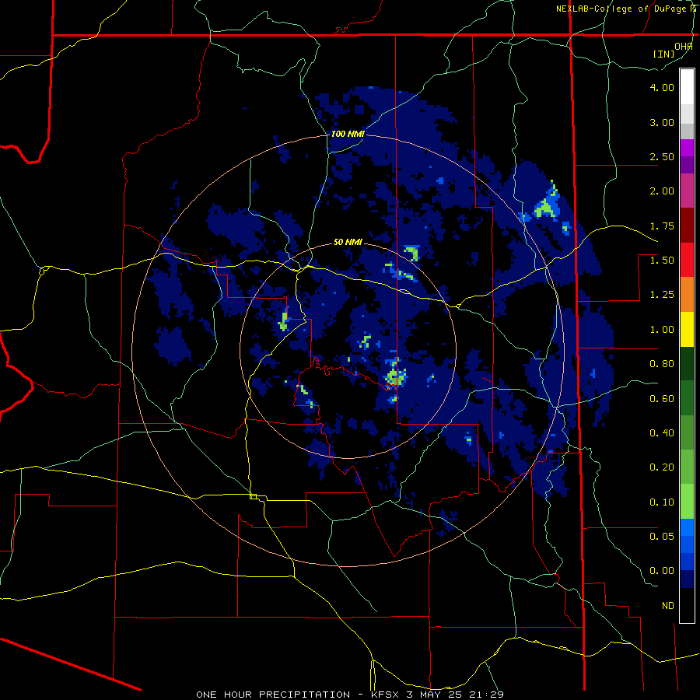
Task: Click the "2.00" legend label
Action: click(662, 191)
